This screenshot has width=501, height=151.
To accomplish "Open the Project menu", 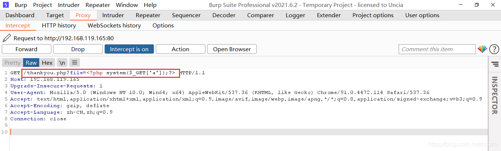I will coord(43,5).
